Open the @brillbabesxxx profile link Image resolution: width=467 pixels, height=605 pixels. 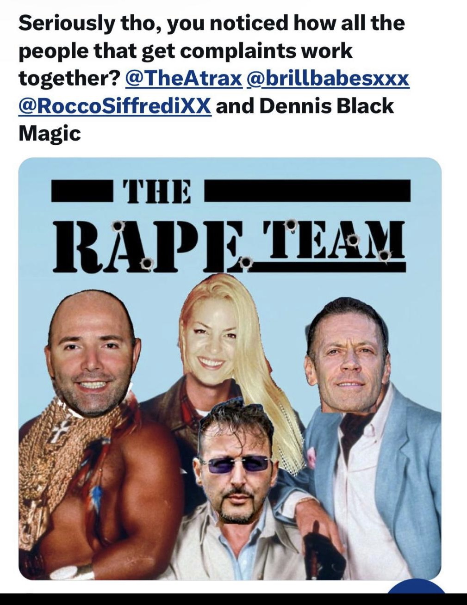point(329,79)
